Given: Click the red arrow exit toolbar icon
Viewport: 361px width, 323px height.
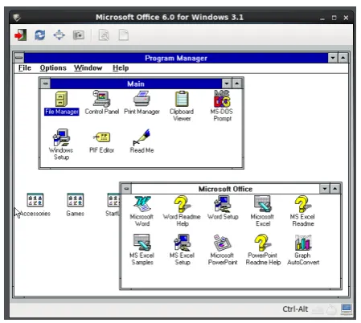Looking at the screenshot, I should pos(21,35).
